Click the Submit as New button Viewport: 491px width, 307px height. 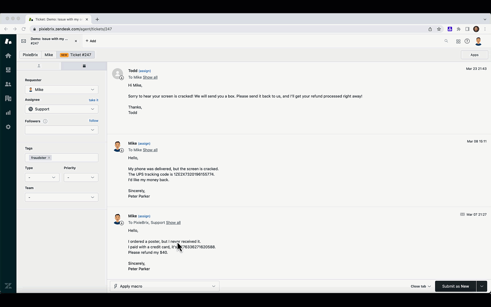click(x=455, y=286)
